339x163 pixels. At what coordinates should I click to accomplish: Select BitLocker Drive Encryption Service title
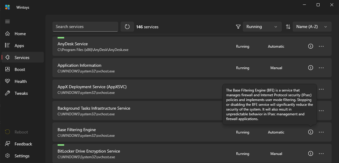[x=89, y=151]
